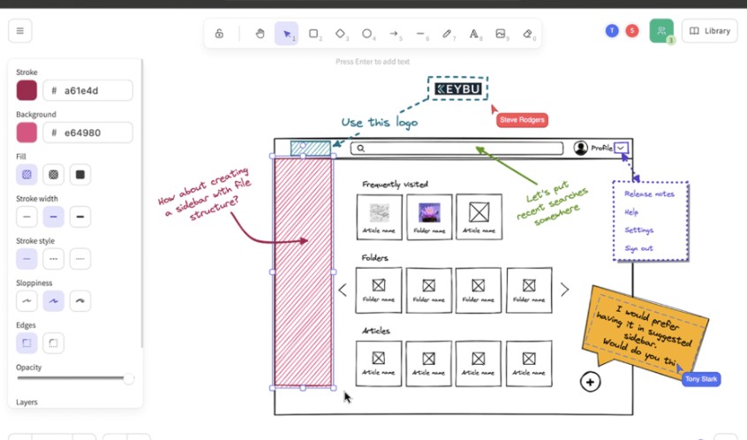Open the hamburger main menu
This screenshot has width=747, height=440.
point(19,31)
